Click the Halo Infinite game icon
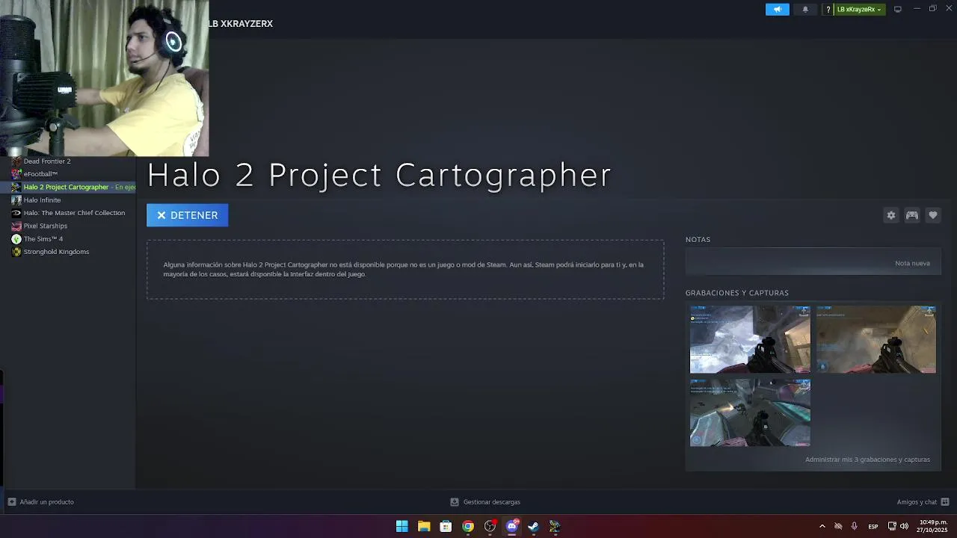Screen dimensions: 957x538 pyautogui.click(x=16, y=200)
